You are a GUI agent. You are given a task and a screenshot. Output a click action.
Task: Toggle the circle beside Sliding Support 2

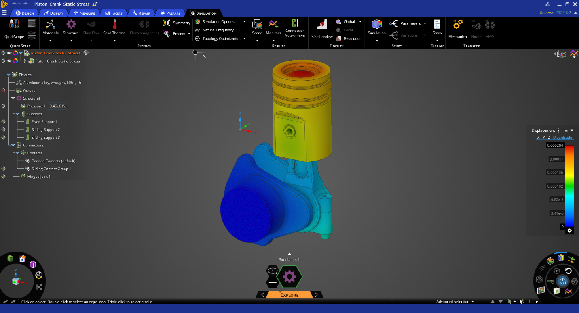3,129
